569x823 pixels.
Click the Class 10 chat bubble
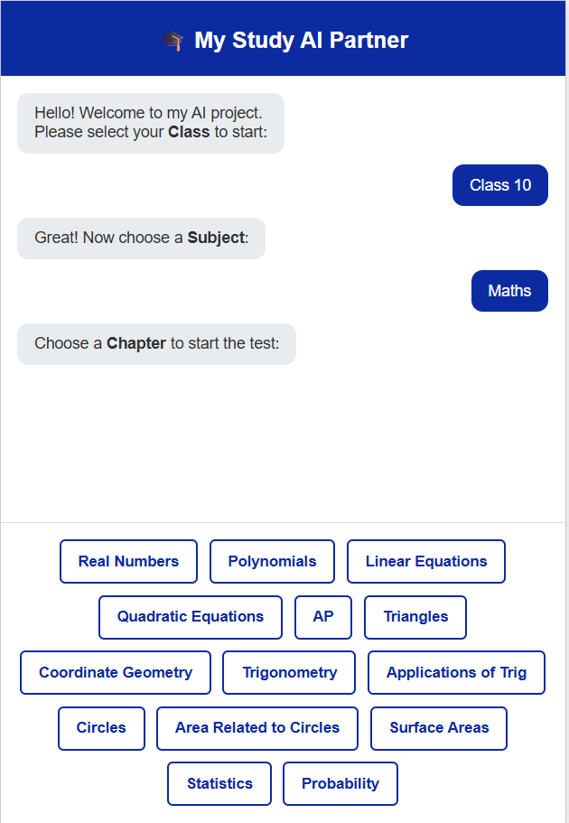pyautogui.click(x=500, y=185)
